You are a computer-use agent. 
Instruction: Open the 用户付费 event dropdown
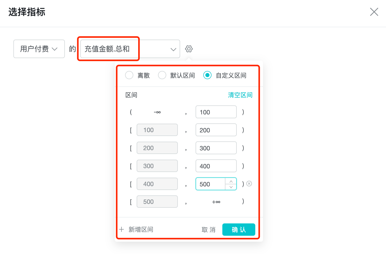tap(39, 49)
